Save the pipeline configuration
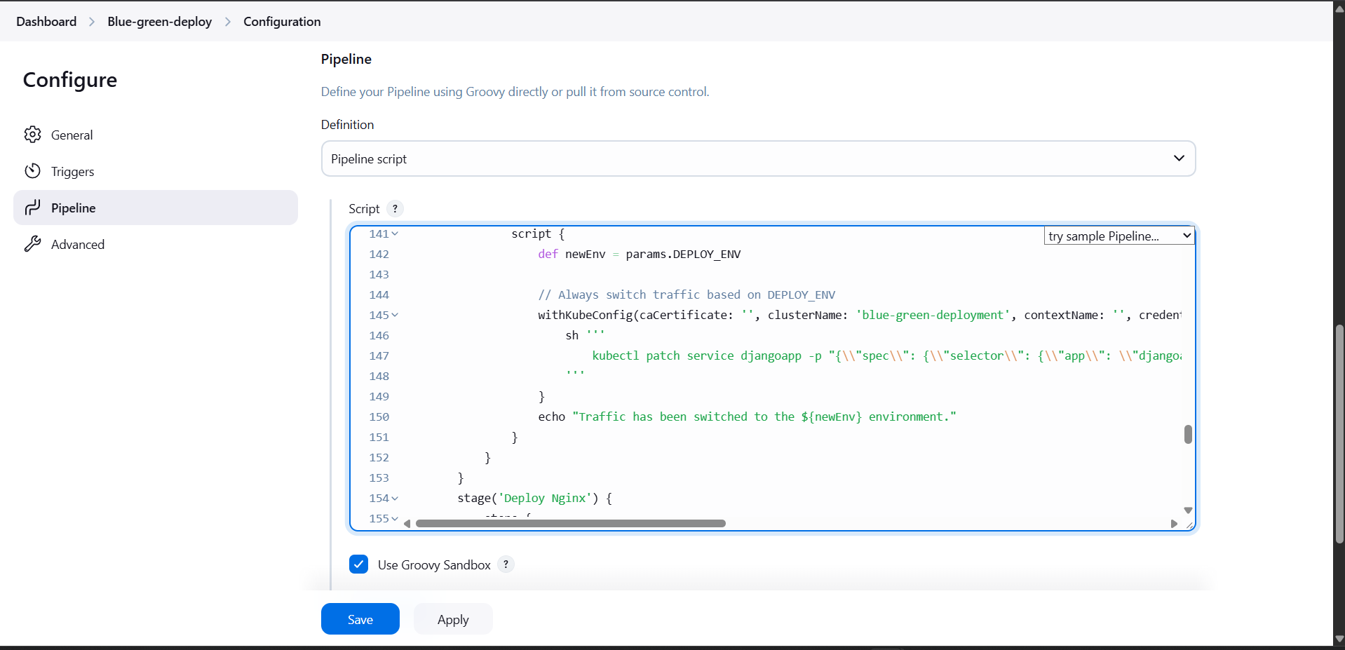Image resolution: width=1345 pixels, height=650 pixels. tap(360, 619)
